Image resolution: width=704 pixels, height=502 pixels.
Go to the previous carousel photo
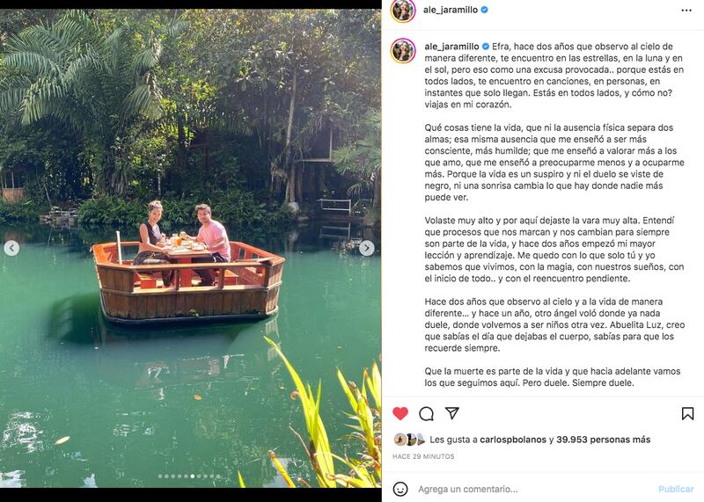click(11, 249)
